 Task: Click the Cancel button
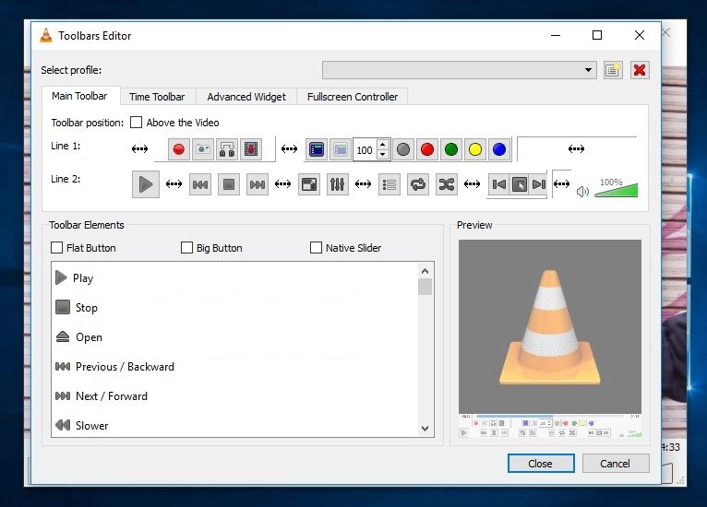615,464
